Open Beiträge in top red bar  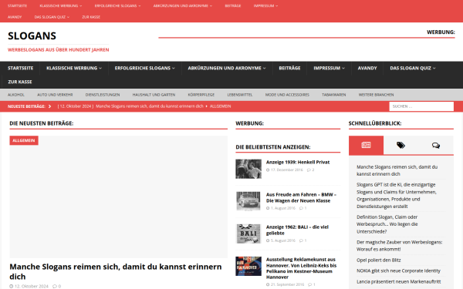(233, 5)
